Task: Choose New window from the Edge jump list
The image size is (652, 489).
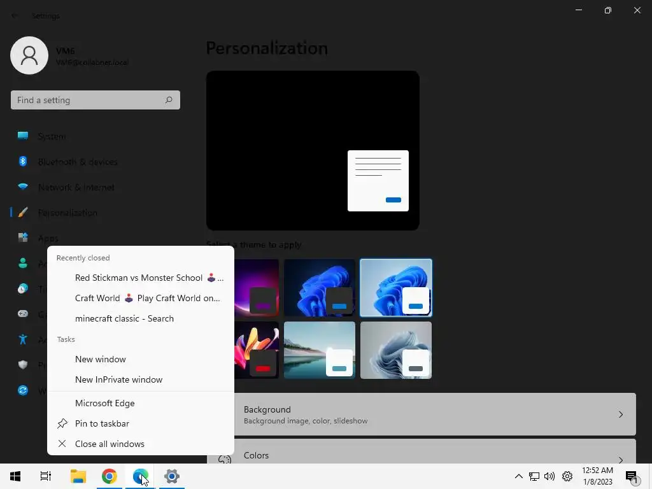Action: [141, 359]
